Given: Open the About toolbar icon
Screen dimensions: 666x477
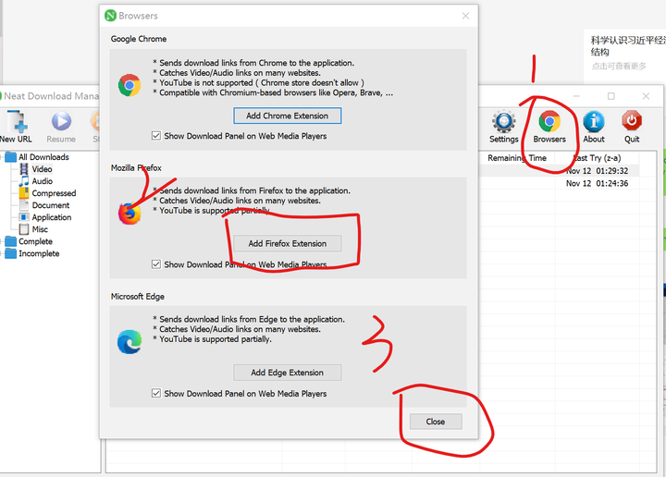Looking at the screenshot, I should [x=593, y=127].
